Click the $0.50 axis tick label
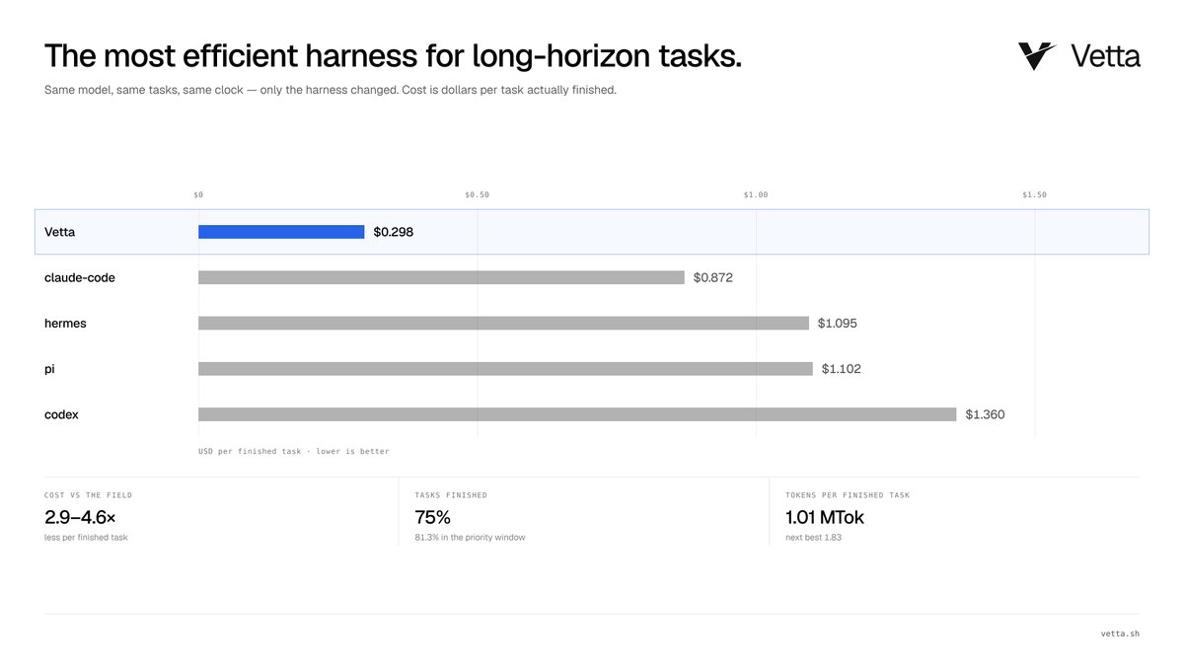 [478, 194]
